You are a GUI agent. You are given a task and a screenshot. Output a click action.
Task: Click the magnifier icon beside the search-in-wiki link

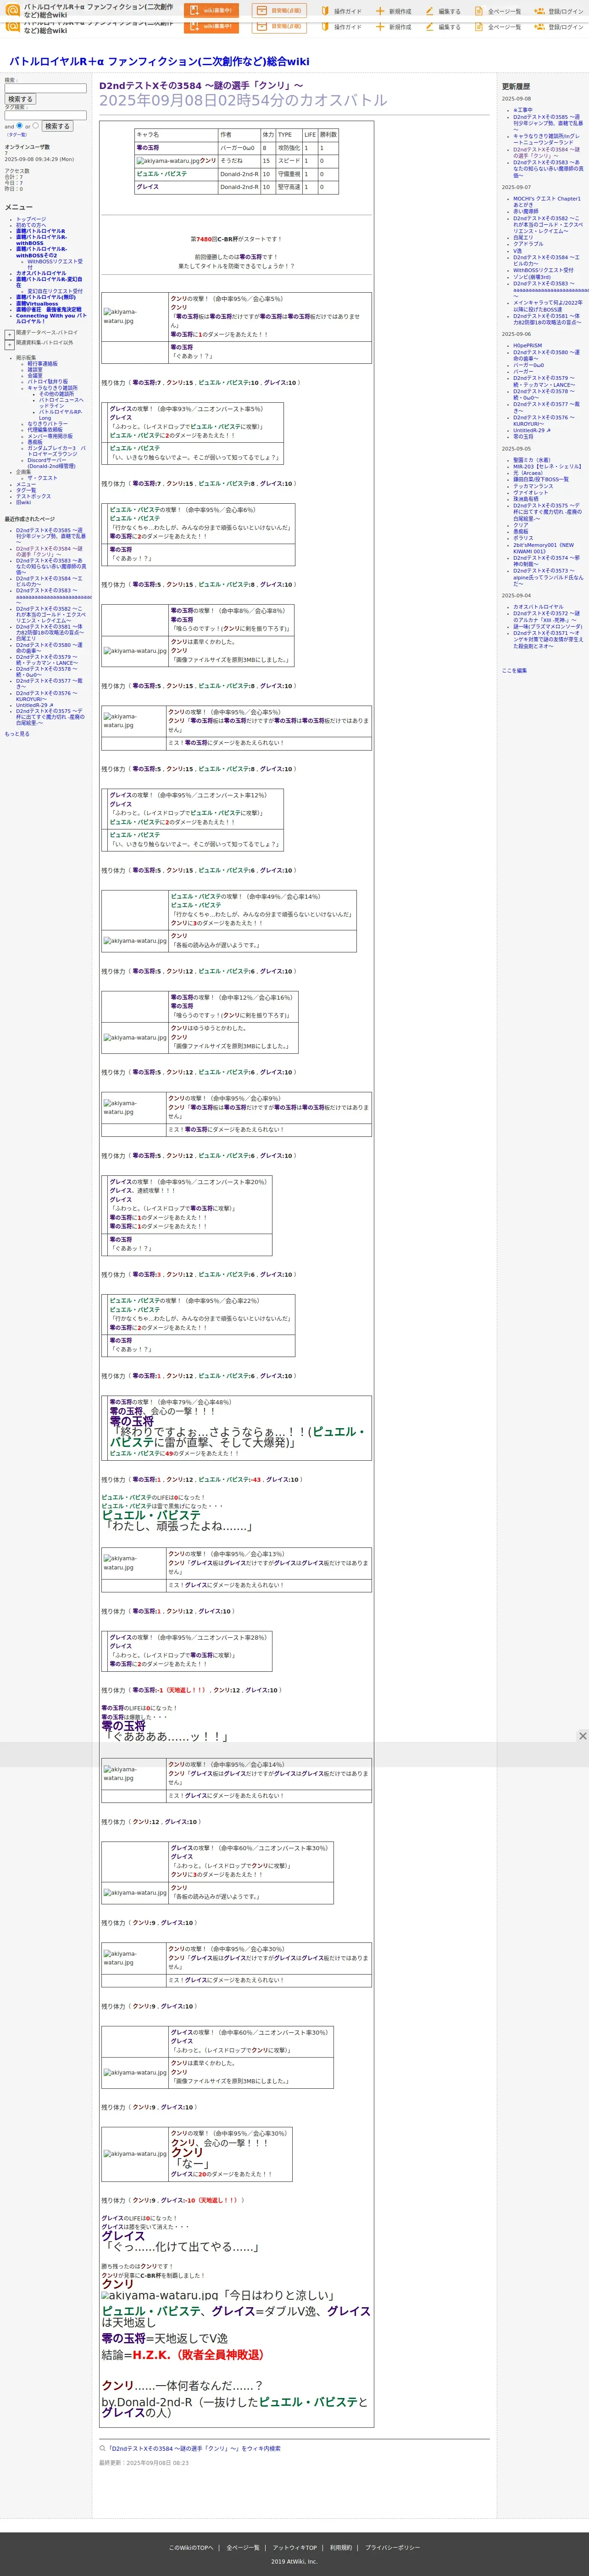click(x=102, y=2448)
